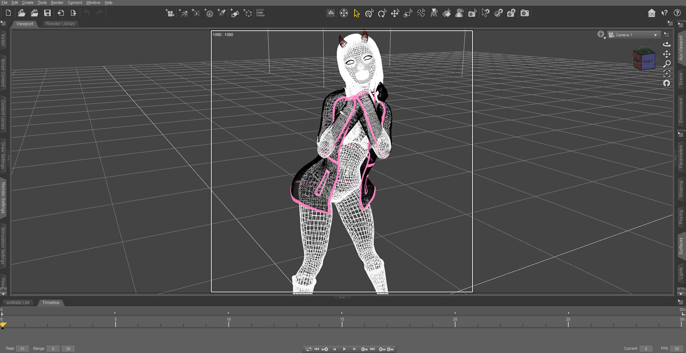
Task: Select the Region Navigator tool
Action: tap(459, 13)
